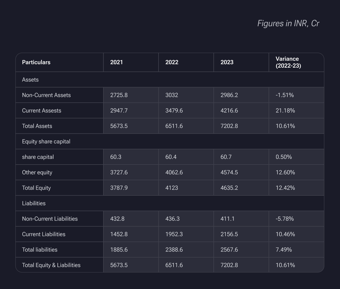This screenshot has height=289, width=340.
Task: Click share capital 2021 value 60.3
Action: coord(116,157)
